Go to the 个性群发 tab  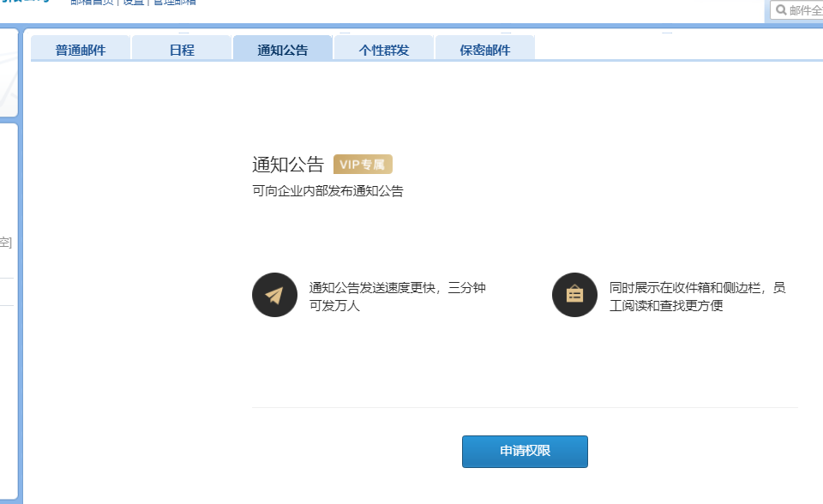coord(384,50)
